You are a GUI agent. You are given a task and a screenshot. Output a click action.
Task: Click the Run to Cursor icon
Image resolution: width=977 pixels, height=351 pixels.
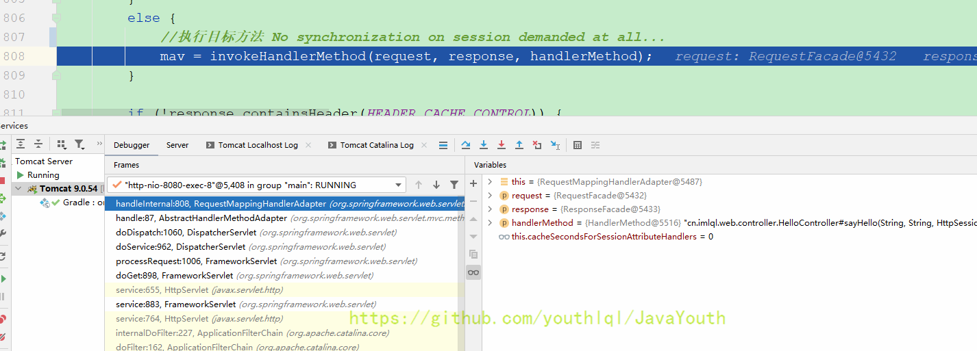[x=555, y=145]
